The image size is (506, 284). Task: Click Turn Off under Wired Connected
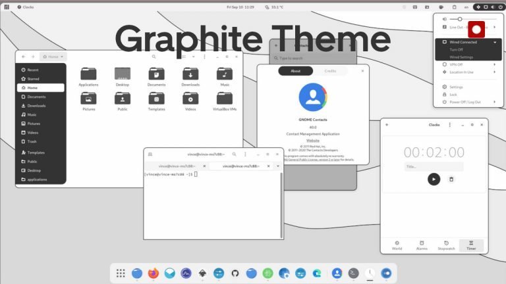[x=456, y=49]
